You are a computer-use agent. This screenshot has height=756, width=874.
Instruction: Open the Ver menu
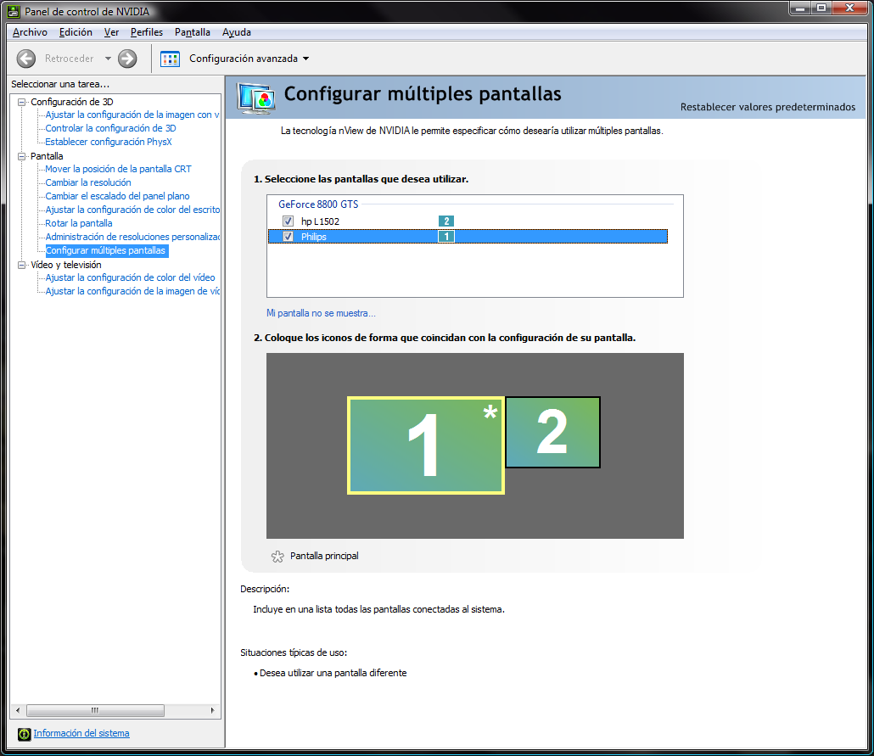click(x=111, y=32)
